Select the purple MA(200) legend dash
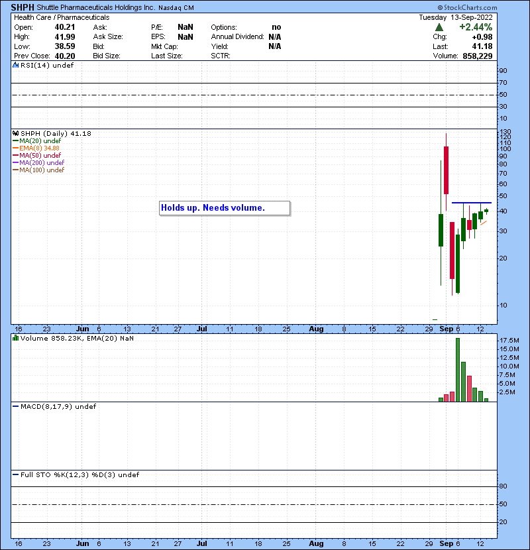530x550 pixels. [x=15, y=163]
